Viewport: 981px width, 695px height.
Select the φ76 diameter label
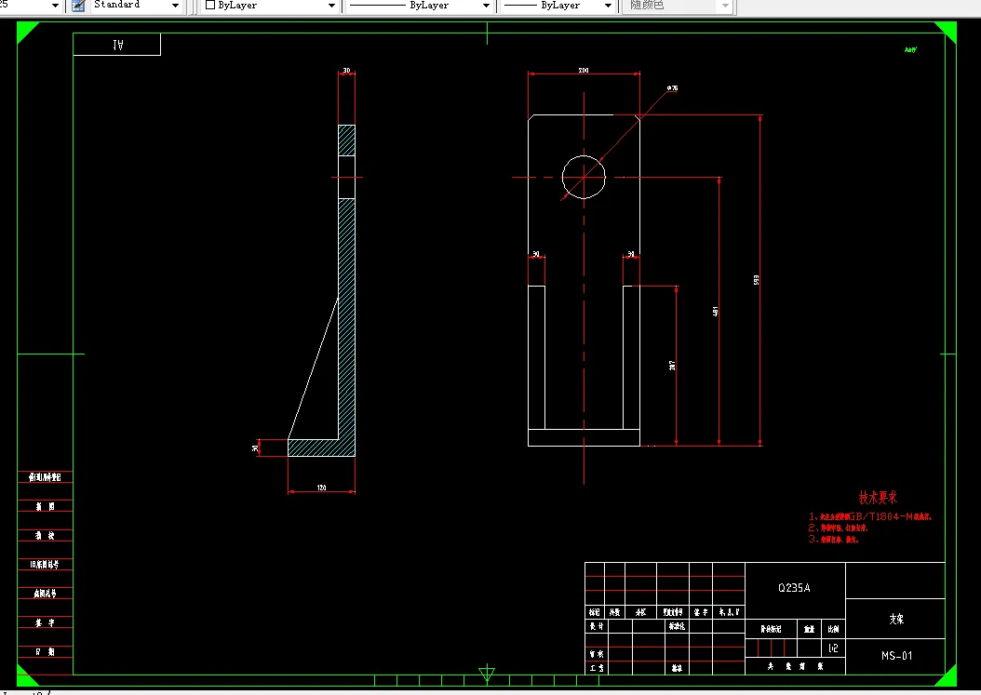673,88
